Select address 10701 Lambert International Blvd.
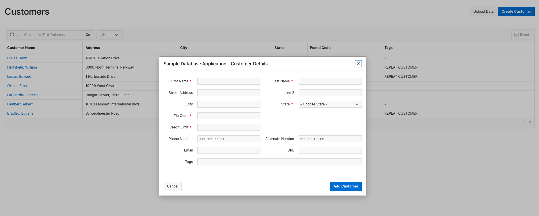 coord(113,104)
